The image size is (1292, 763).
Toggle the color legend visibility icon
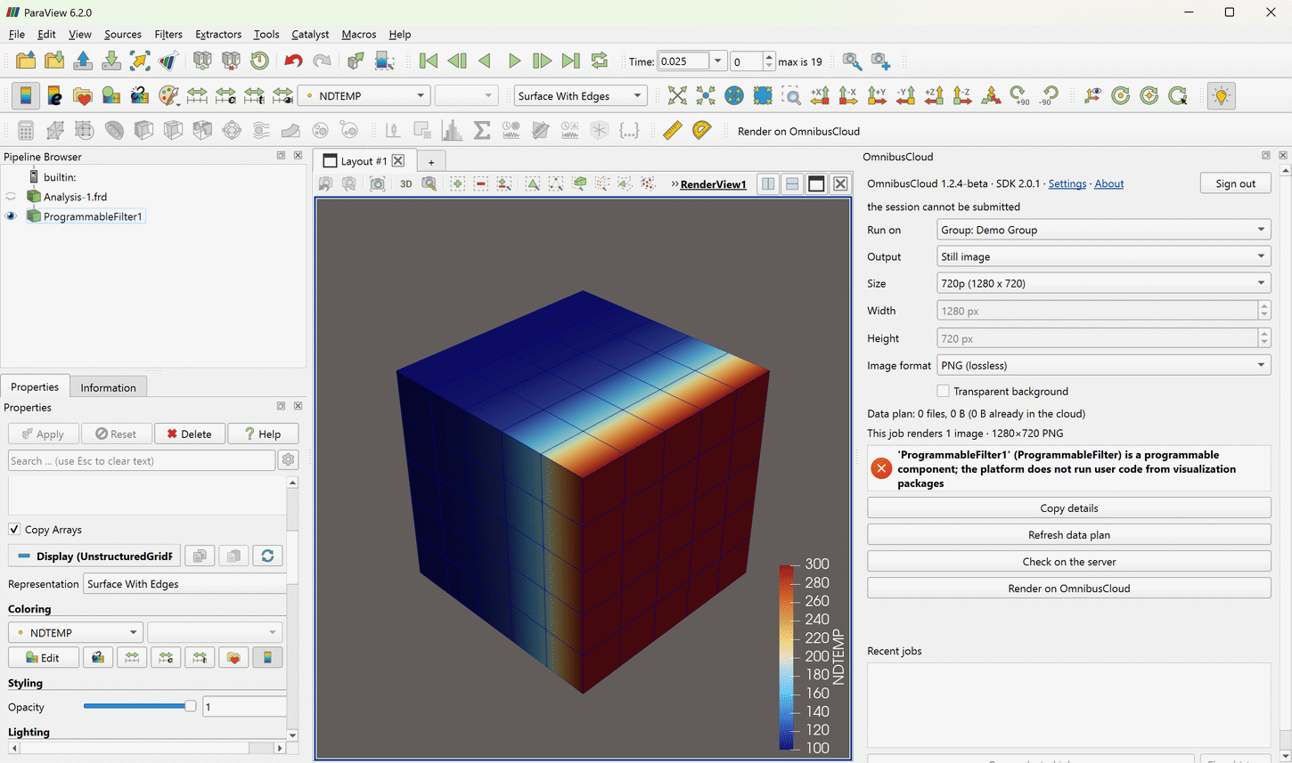click(26, 96)
